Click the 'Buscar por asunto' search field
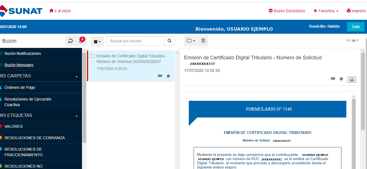 tap(135, 41)
